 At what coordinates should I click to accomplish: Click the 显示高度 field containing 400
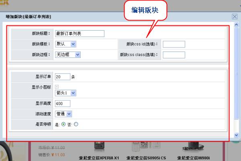tap(63, 103)
